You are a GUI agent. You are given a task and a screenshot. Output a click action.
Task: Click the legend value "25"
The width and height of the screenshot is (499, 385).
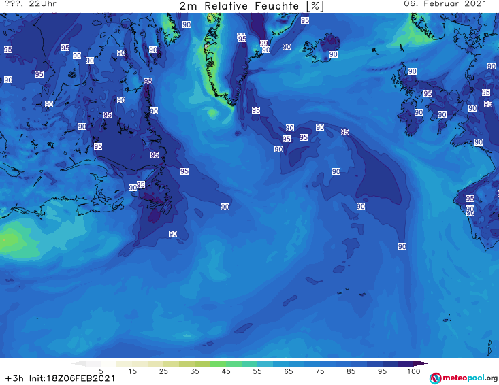pos(163,371)
